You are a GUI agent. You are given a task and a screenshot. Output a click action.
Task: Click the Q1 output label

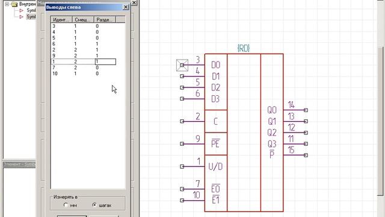point(272,121)
